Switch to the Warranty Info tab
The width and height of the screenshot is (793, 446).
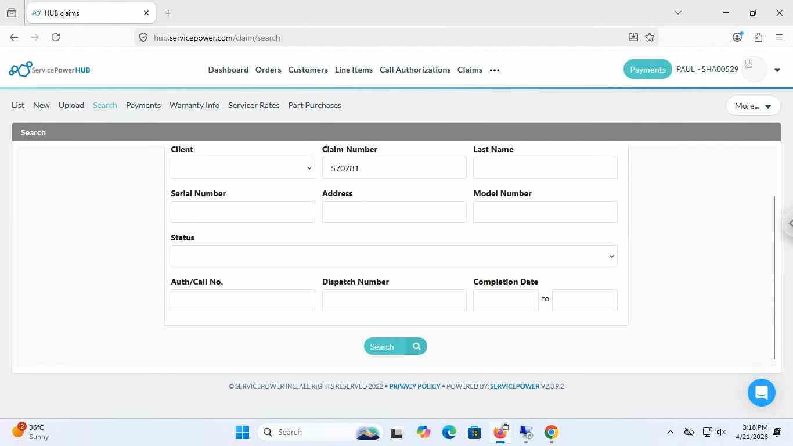[194, 105]
